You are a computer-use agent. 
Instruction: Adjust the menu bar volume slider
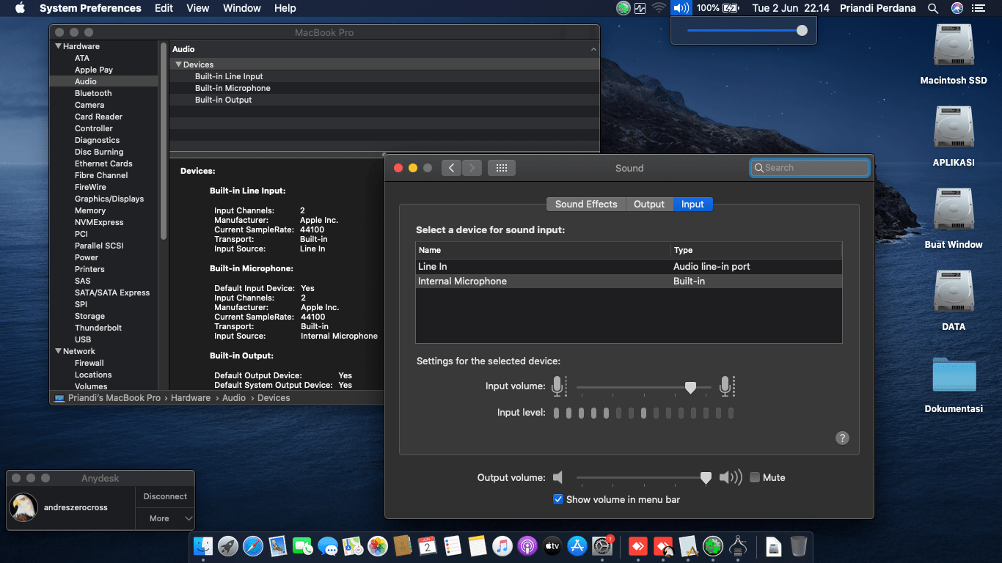[x=747, y=31]
